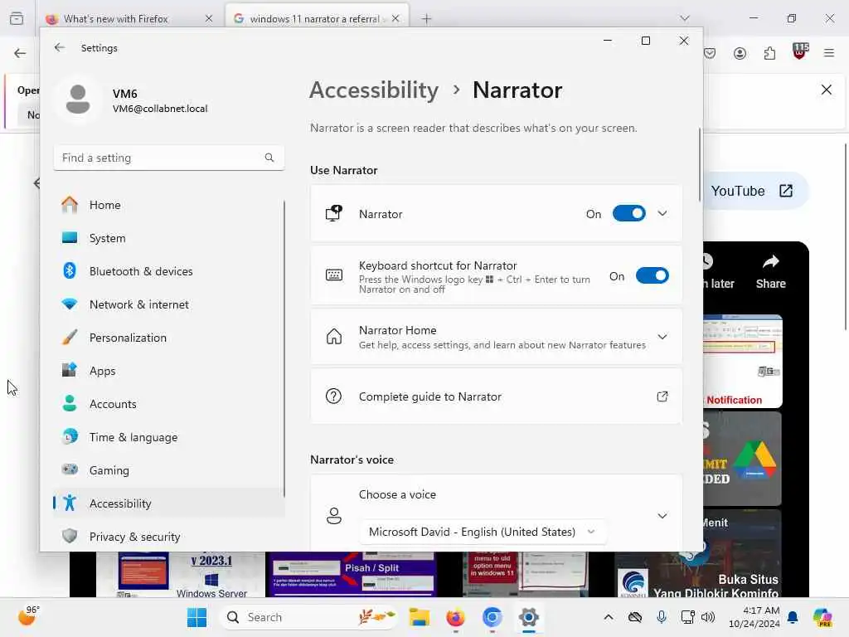This screenshot has width=849, height=637.
Task: Expand the Narrator Home section
Action: pos(662,337)
